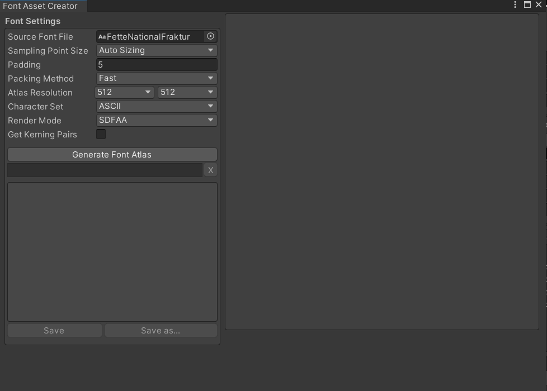The height and width of the screenshot is (391, 547).
Task: Maximize the Font Asset Creator window
Action: point(527,4)
